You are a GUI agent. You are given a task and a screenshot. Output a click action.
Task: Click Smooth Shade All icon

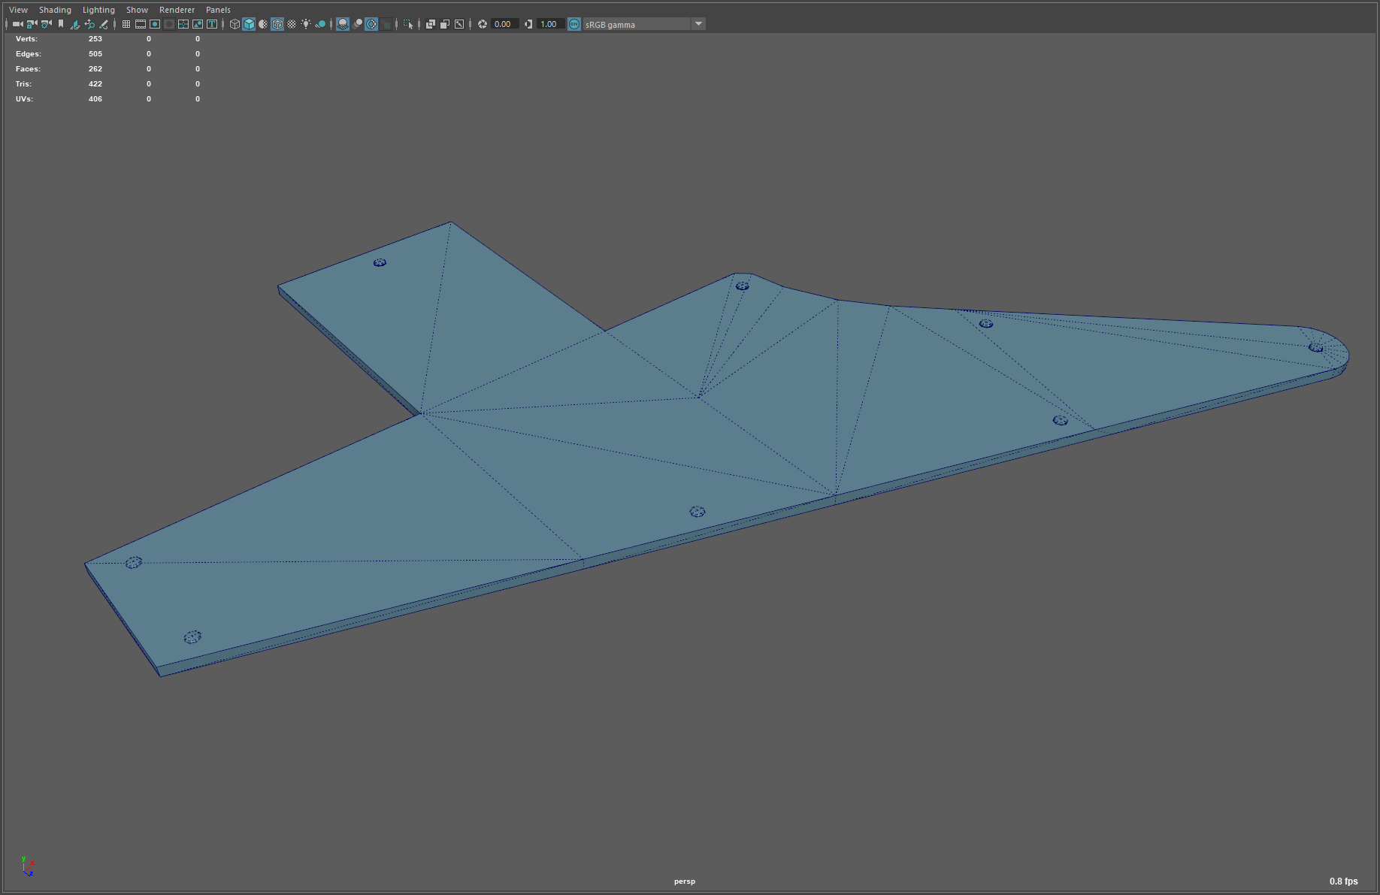(249, 24)
